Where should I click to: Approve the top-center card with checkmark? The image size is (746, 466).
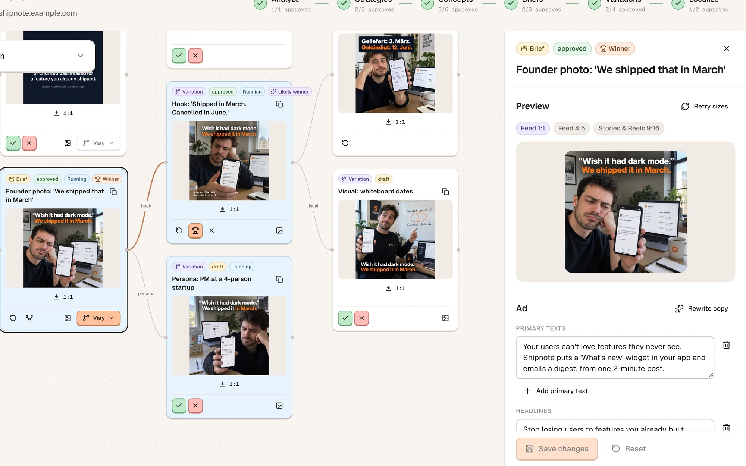(x=179, y=56)
